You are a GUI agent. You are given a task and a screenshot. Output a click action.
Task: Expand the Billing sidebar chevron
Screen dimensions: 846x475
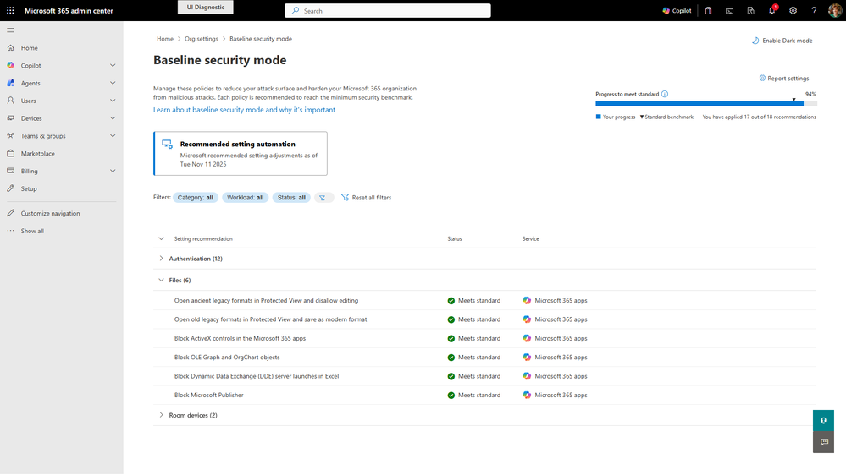pyautogui.click(x=113, y=171)
